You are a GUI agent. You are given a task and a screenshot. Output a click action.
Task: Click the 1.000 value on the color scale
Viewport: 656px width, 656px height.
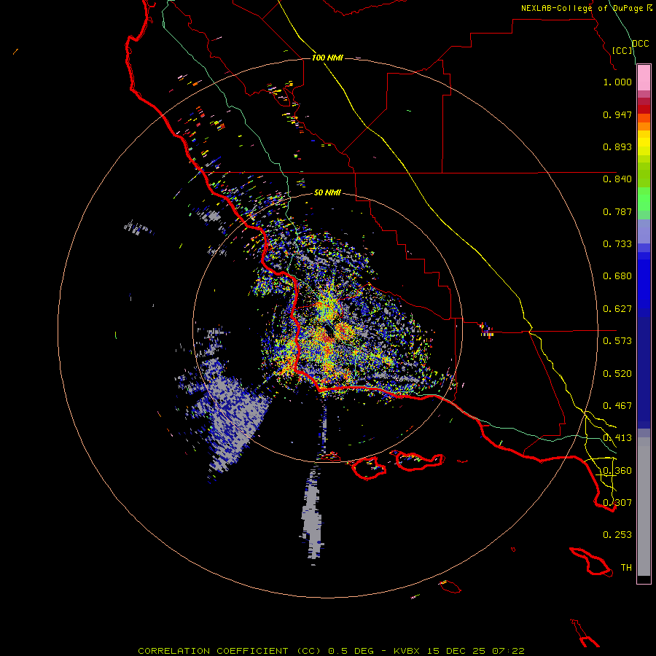pos(617,82)
